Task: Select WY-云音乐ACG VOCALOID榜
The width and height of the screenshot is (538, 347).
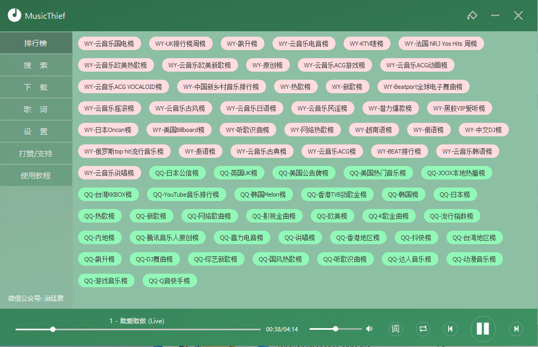Action: (123, 87)
